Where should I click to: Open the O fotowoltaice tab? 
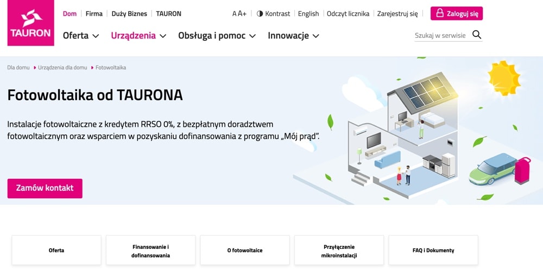point(245,250)
